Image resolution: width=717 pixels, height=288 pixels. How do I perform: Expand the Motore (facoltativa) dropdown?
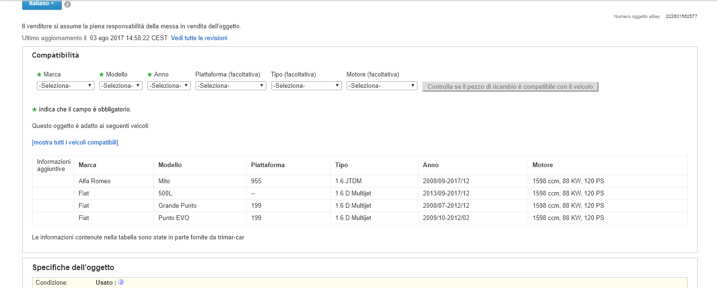point(382,86)
